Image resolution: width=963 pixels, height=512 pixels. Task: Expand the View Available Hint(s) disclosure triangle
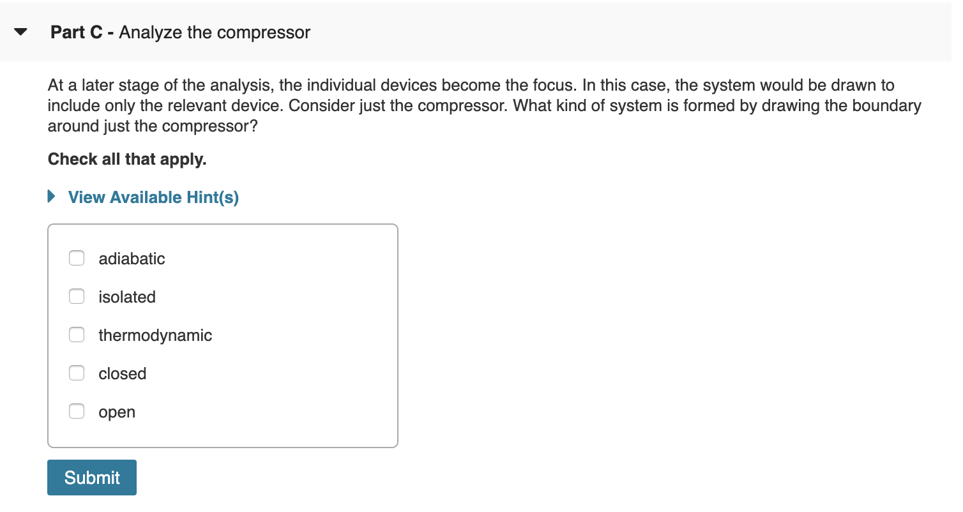[x=51, y=197]
